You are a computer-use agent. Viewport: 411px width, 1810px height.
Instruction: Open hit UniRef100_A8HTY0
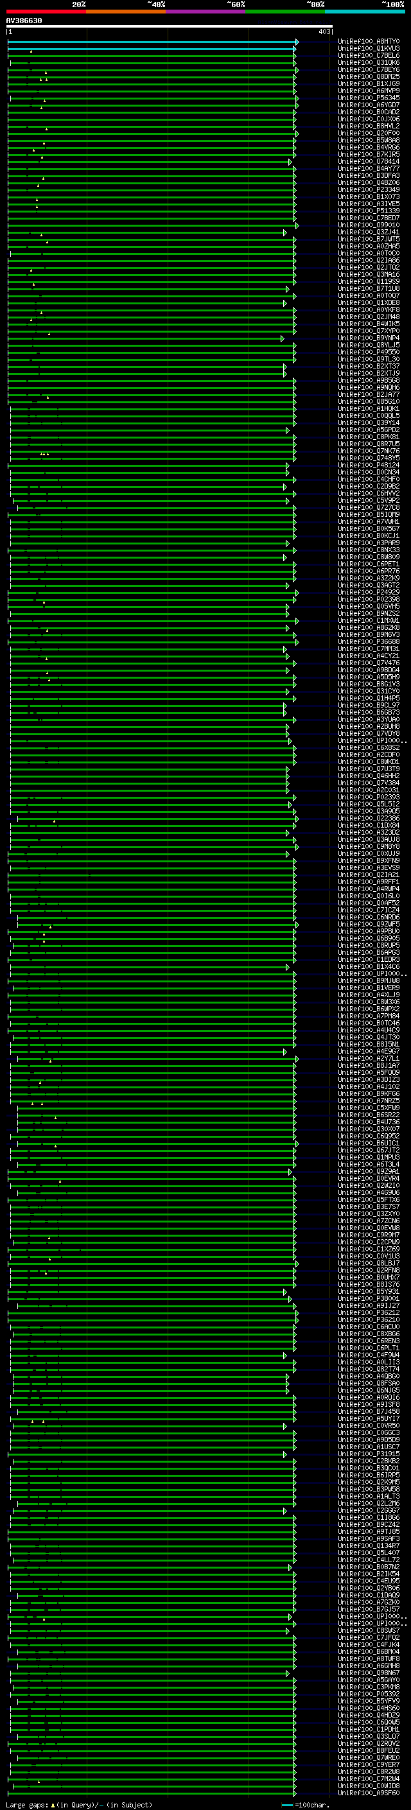[369, 42]
